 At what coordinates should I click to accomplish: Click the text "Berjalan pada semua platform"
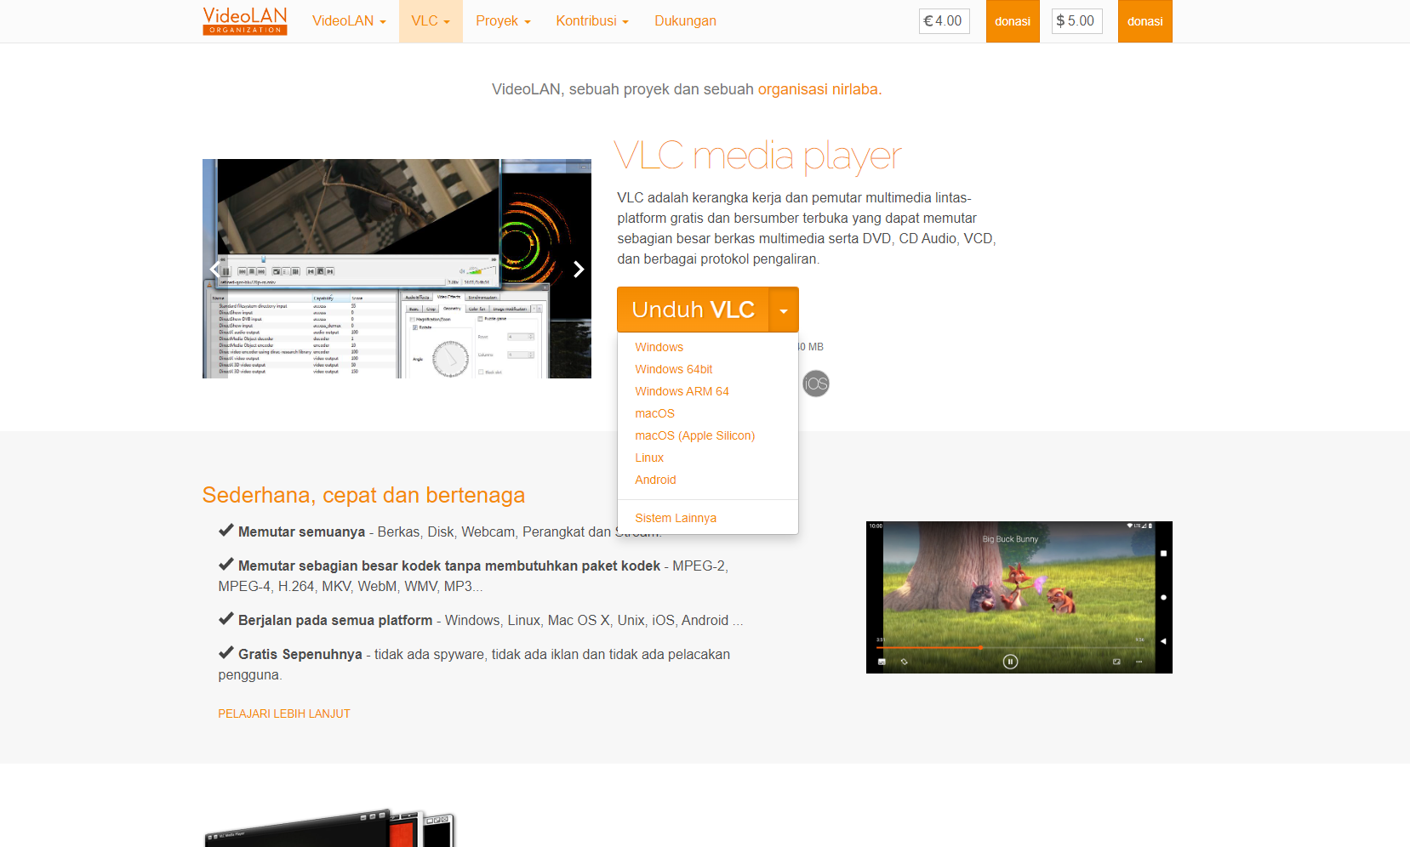335,620
